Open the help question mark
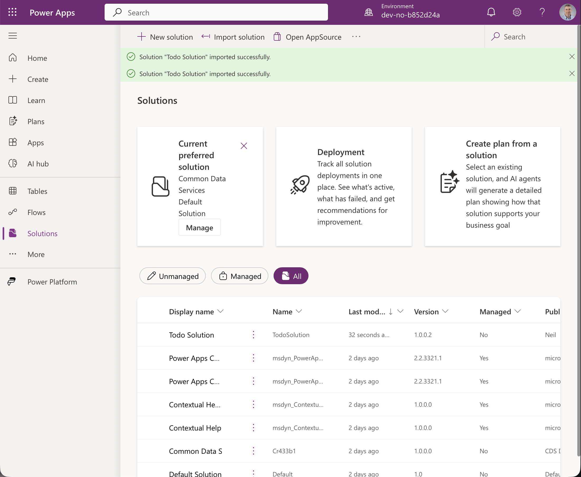Viewport: 581px width, 477px height. tap(542, 12)
